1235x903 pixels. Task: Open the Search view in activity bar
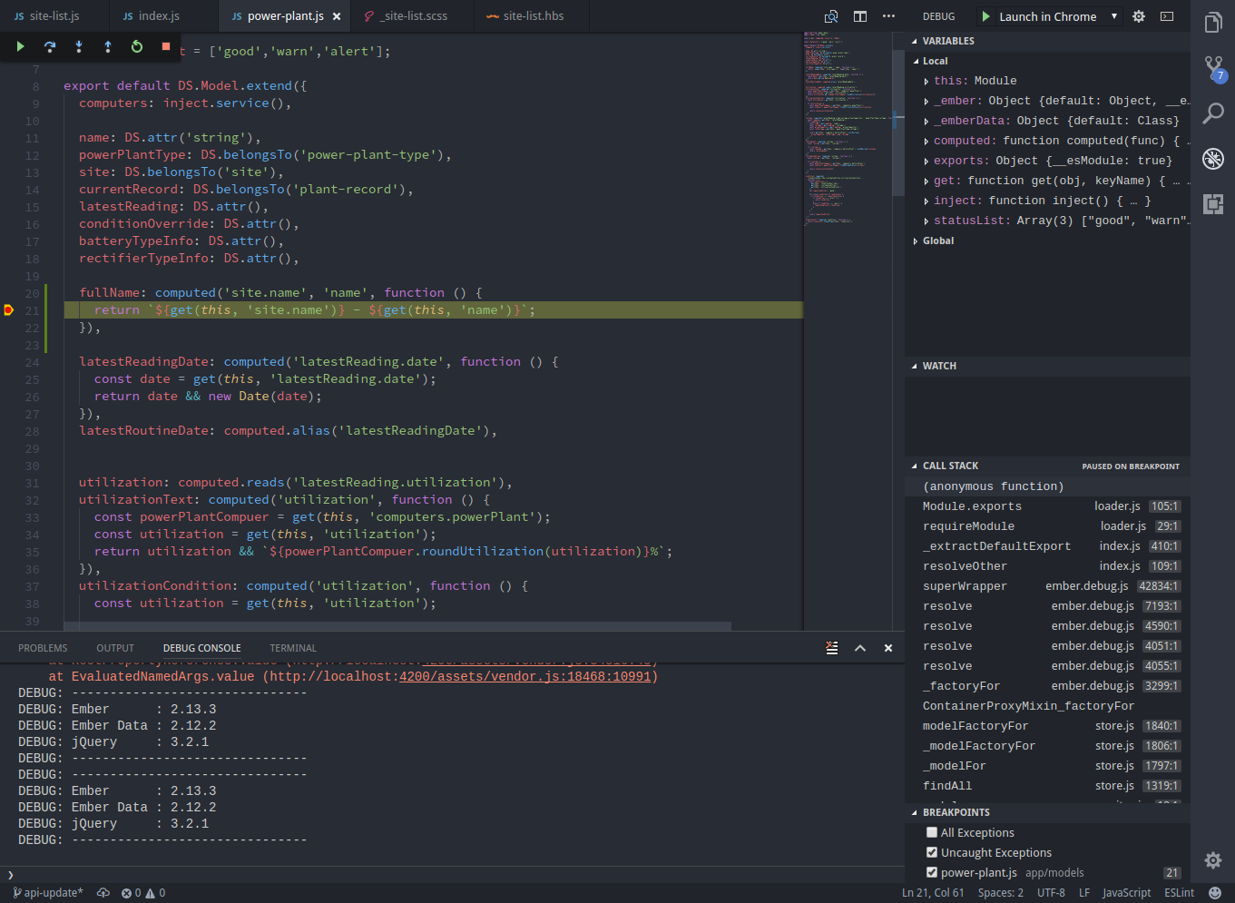1213,113
